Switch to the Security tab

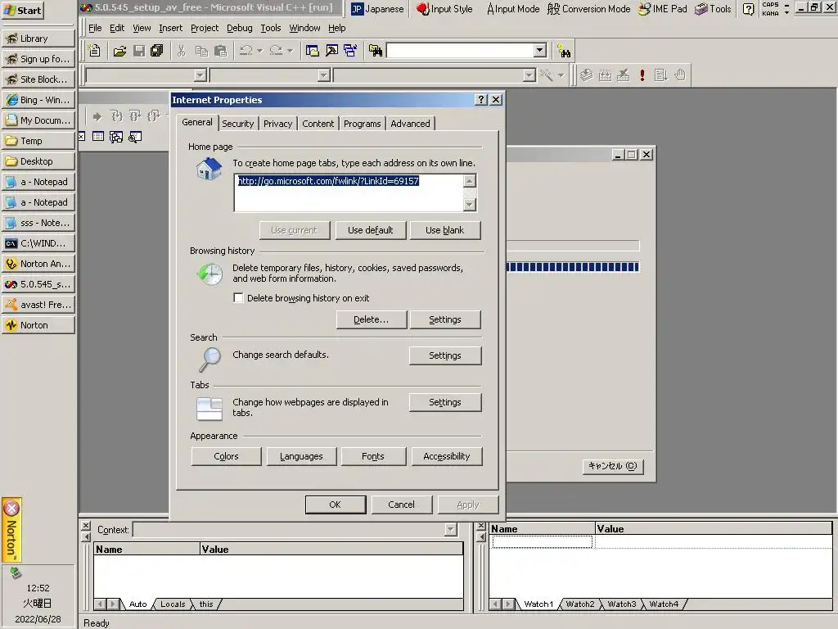click(238, 124)
